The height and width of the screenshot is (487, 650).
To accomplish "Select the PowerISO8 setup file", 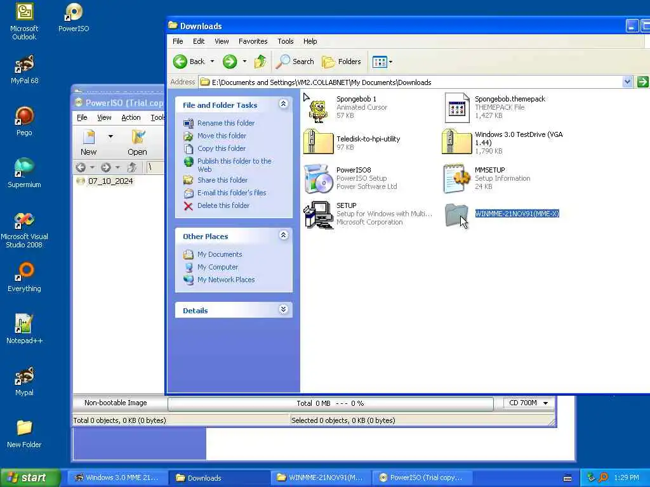I will pyautogui.click(x=319, y=179).
